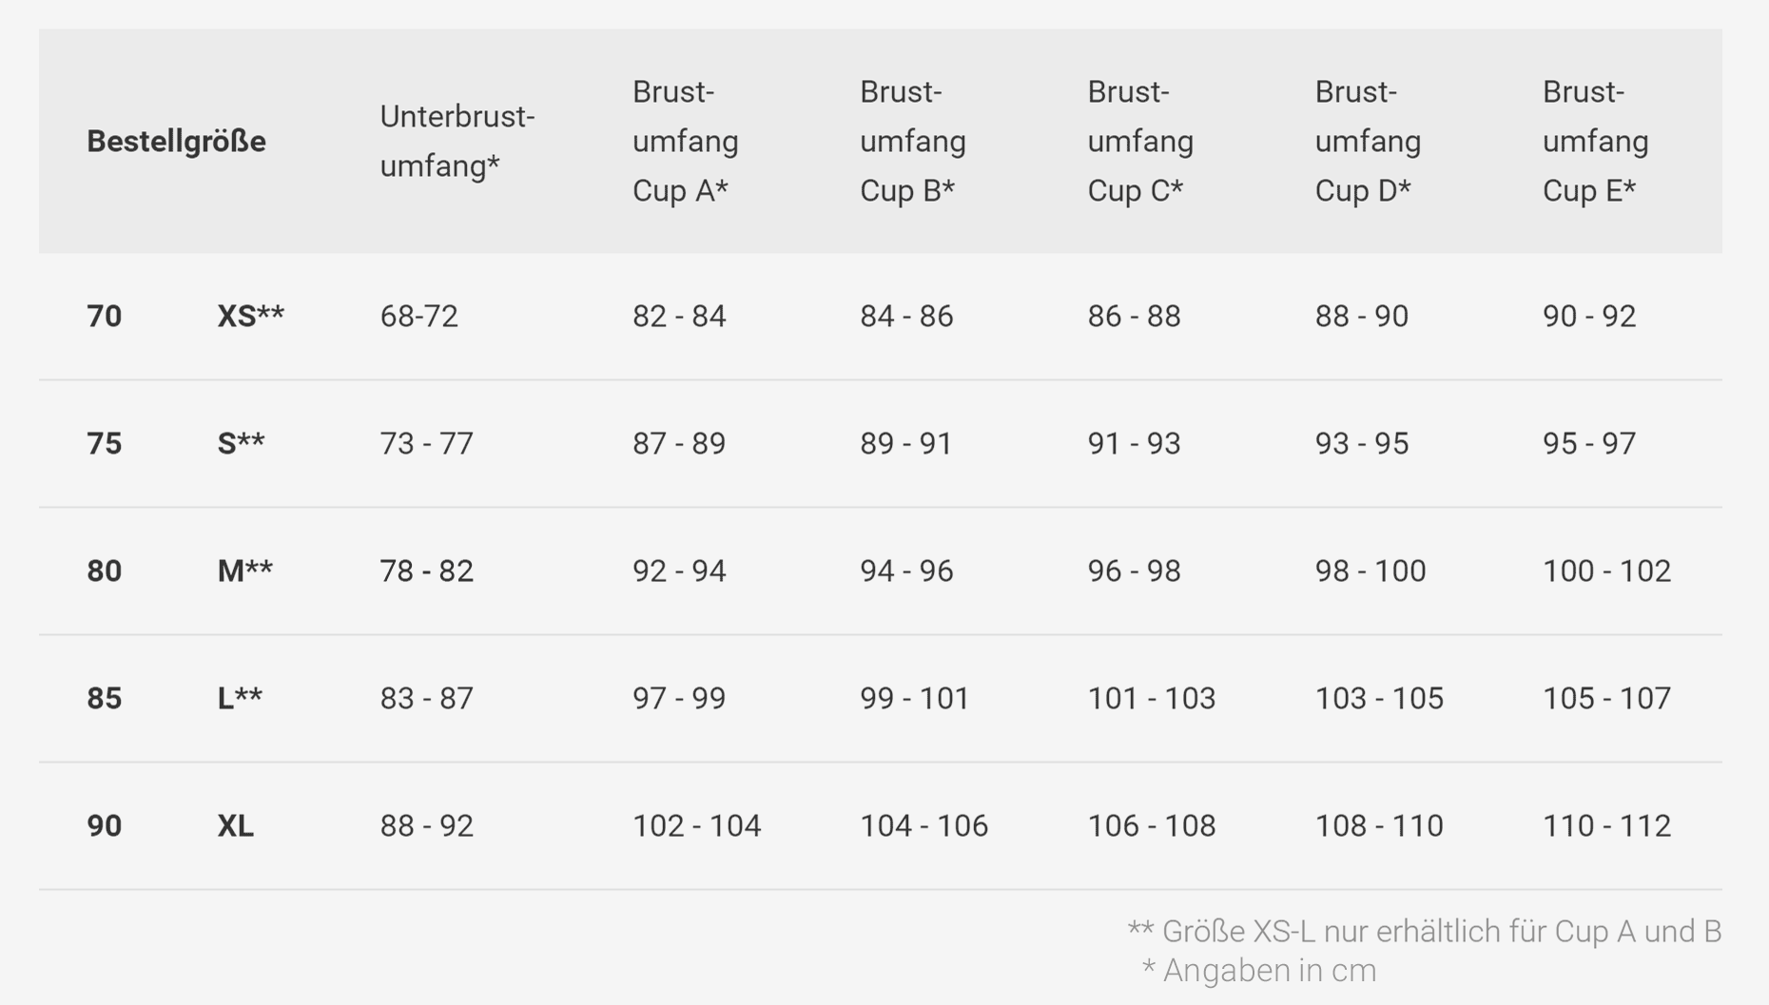Viewport: 1769px width, 1005px height.
Task: Select the Brustumfang Cup B header
Action: 912,141
